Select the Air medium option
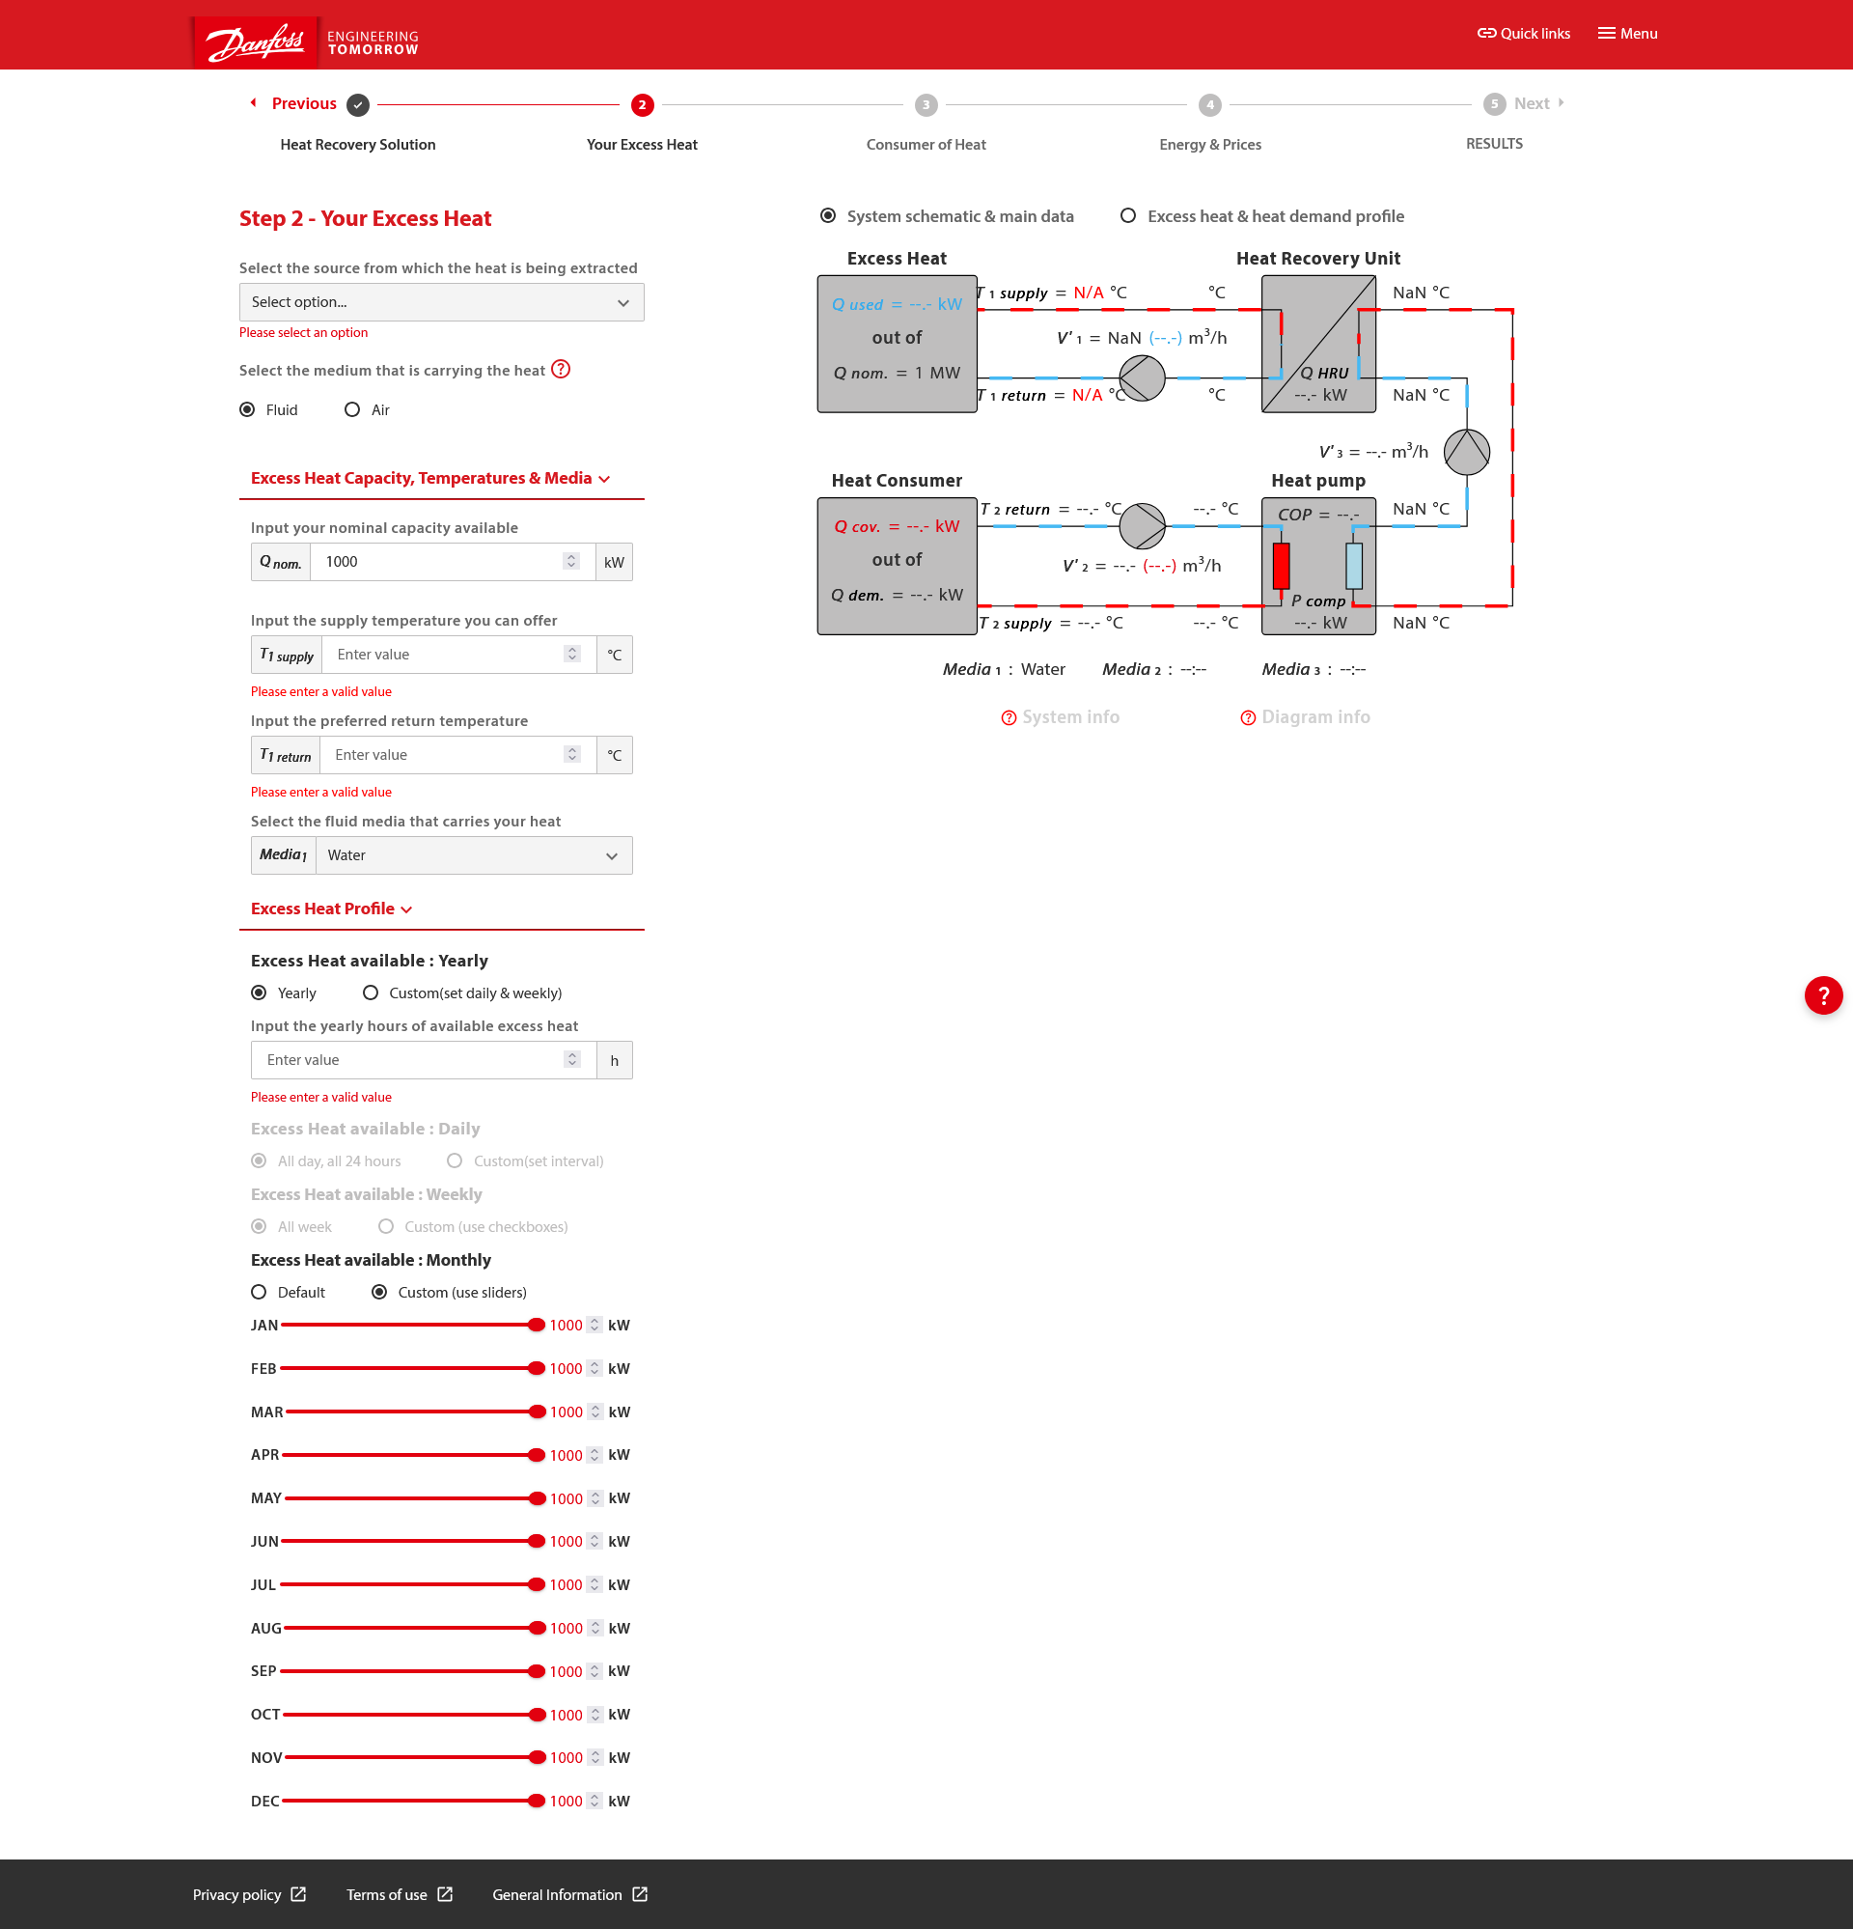 (352, 409)
